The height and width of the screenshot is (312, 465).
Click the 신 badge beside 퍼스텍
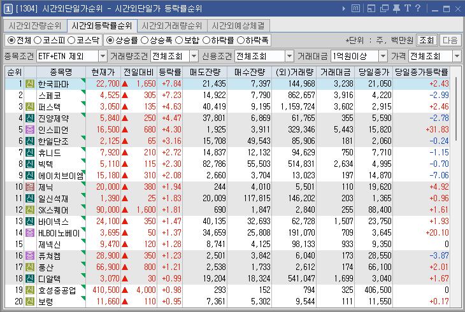pyautogui.click(x=30, y=107)
